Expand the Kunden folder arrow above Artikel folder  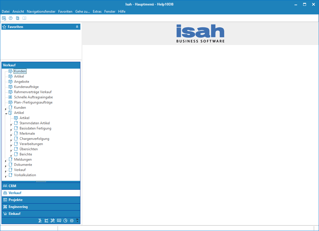tap(6, 109)
